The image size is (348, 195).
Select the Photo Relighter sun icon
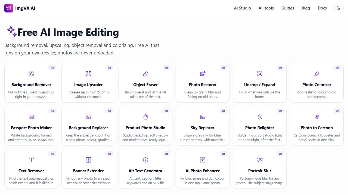point(260,117)
